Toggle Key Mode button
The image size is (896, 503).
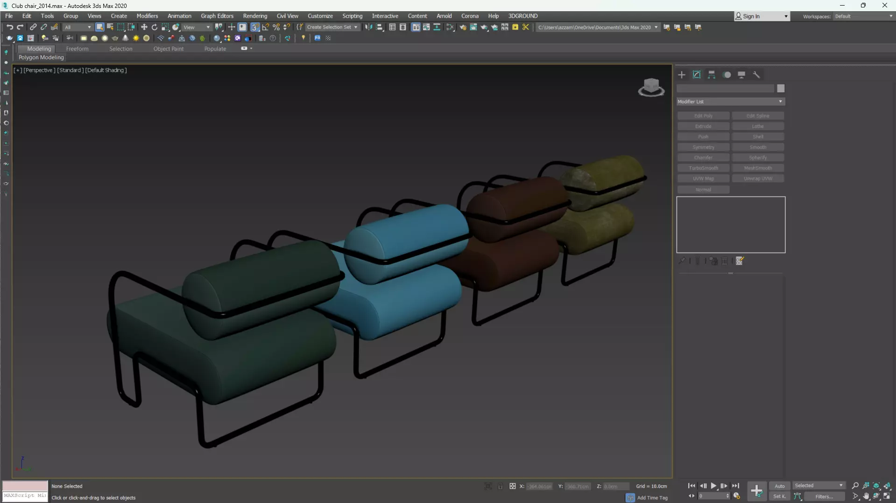pyautogui.click(x=691, y=496)
